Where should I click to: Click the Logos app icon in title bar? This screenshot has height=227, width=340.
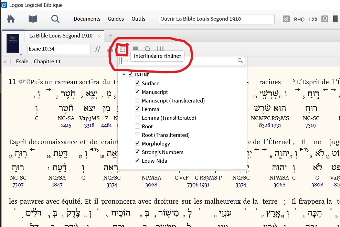[x=4, y=5]
